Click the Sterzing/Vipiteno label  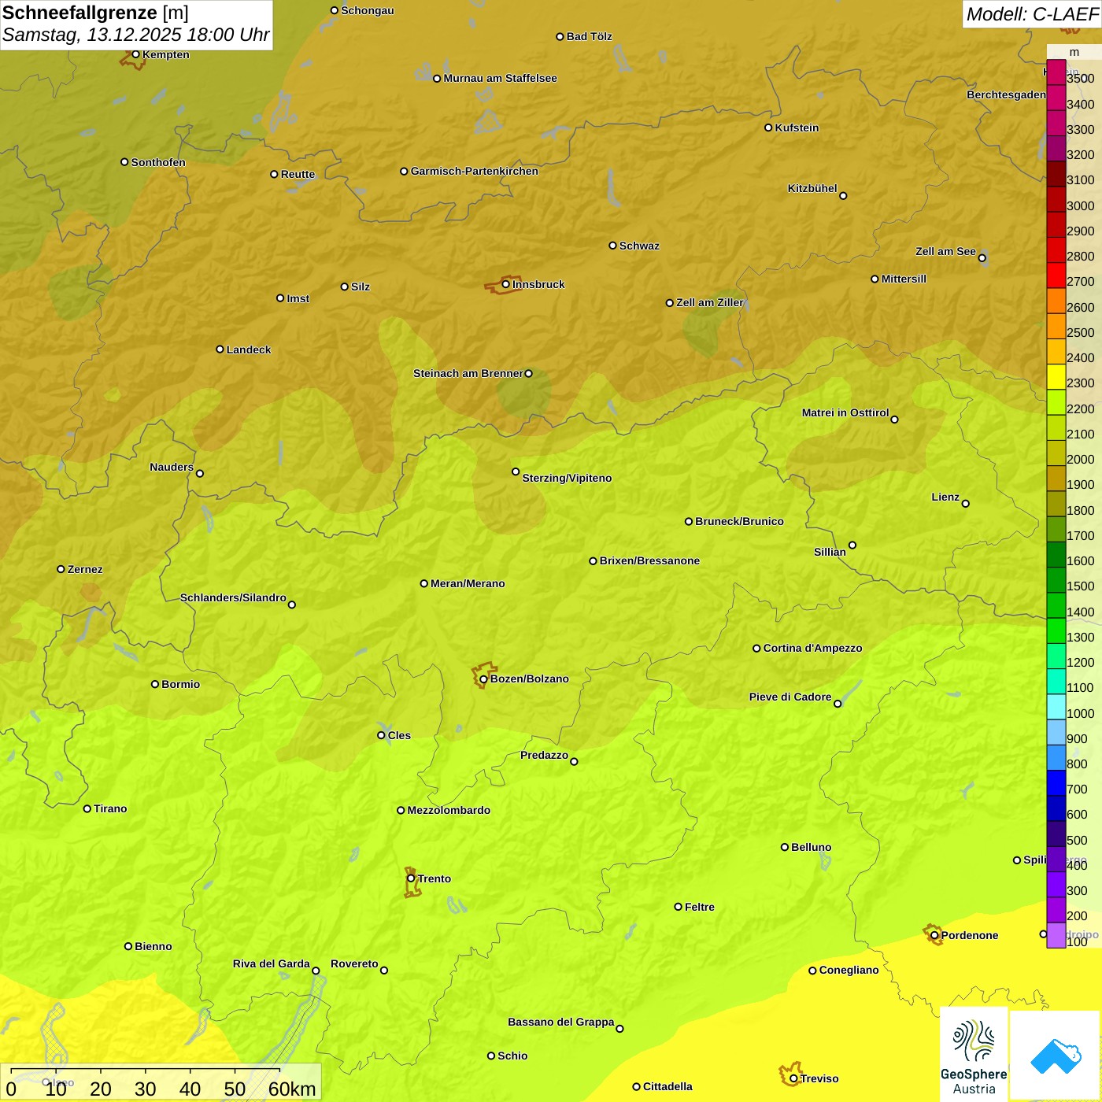[x=567, y=478]
